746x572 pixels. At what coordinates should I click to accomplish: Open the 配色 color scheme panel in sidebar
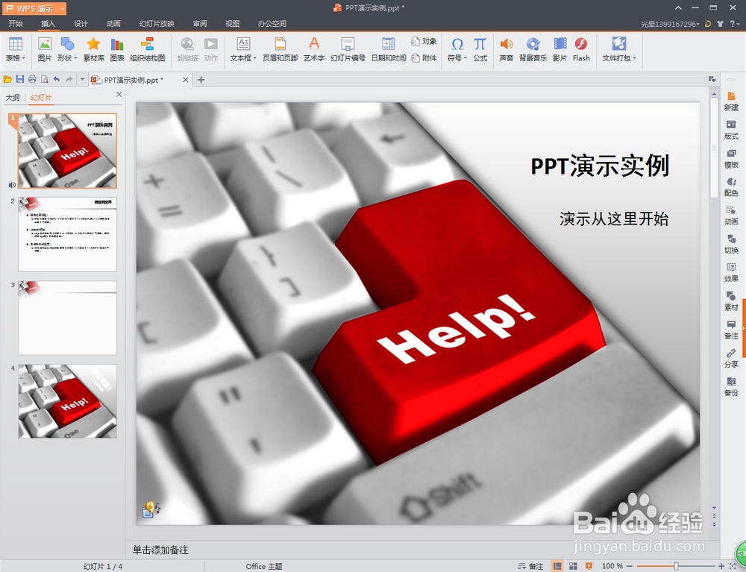coord(730,186)
